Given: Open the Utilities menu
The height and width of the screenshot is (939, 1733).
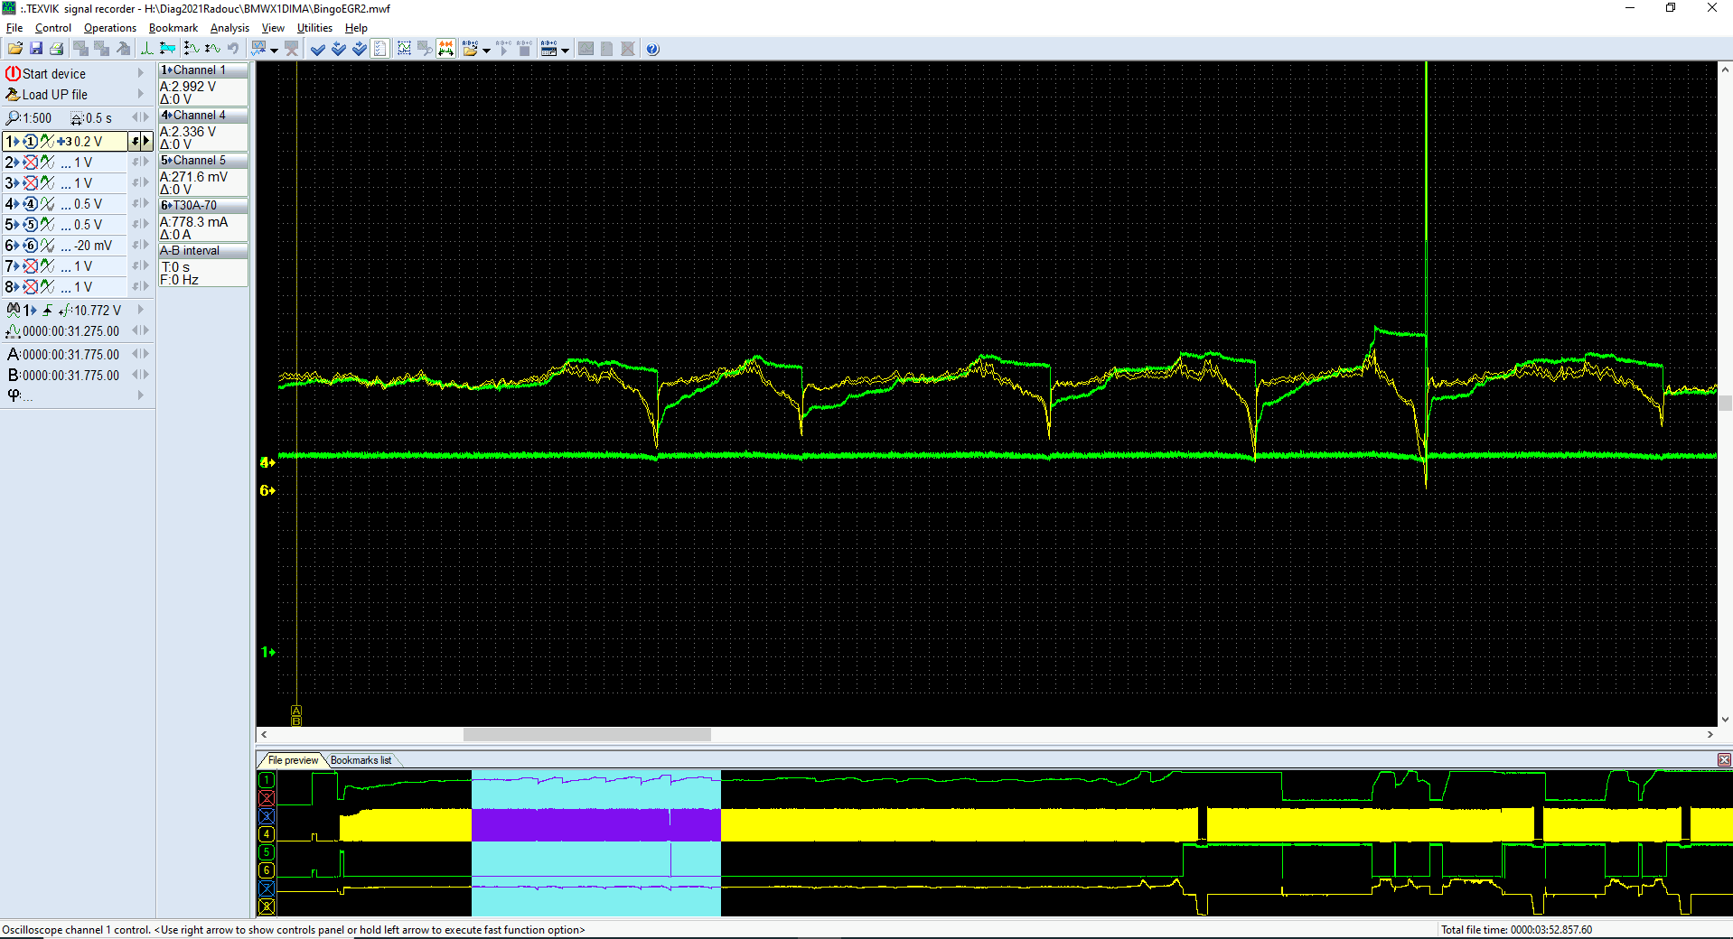Looking at the screenshot, I should pos(314,28).
